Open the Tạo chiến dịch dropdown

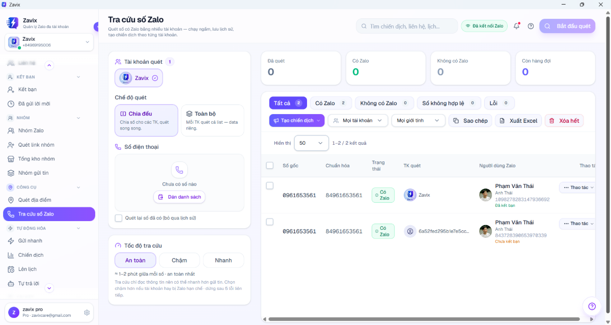(x=297, y=121)
